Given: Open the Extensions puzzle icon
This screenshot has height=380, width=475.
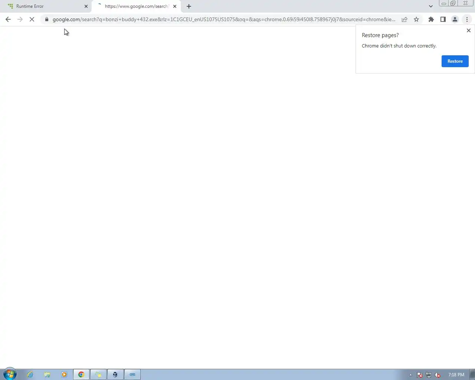Looking at the screenshot, I should (431, 19).
